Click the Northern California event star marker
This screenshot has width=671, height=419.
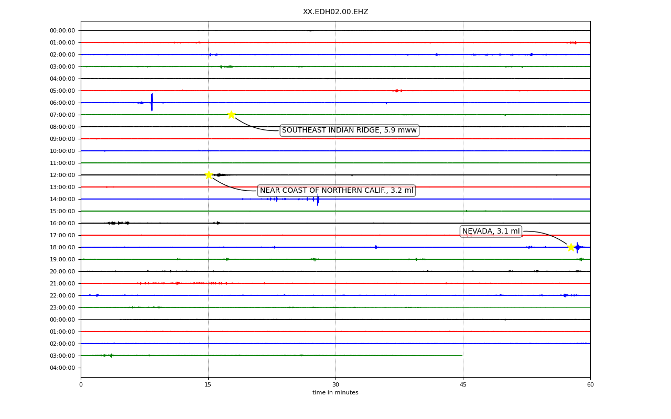pyautogui.click(x=209, y=175)
